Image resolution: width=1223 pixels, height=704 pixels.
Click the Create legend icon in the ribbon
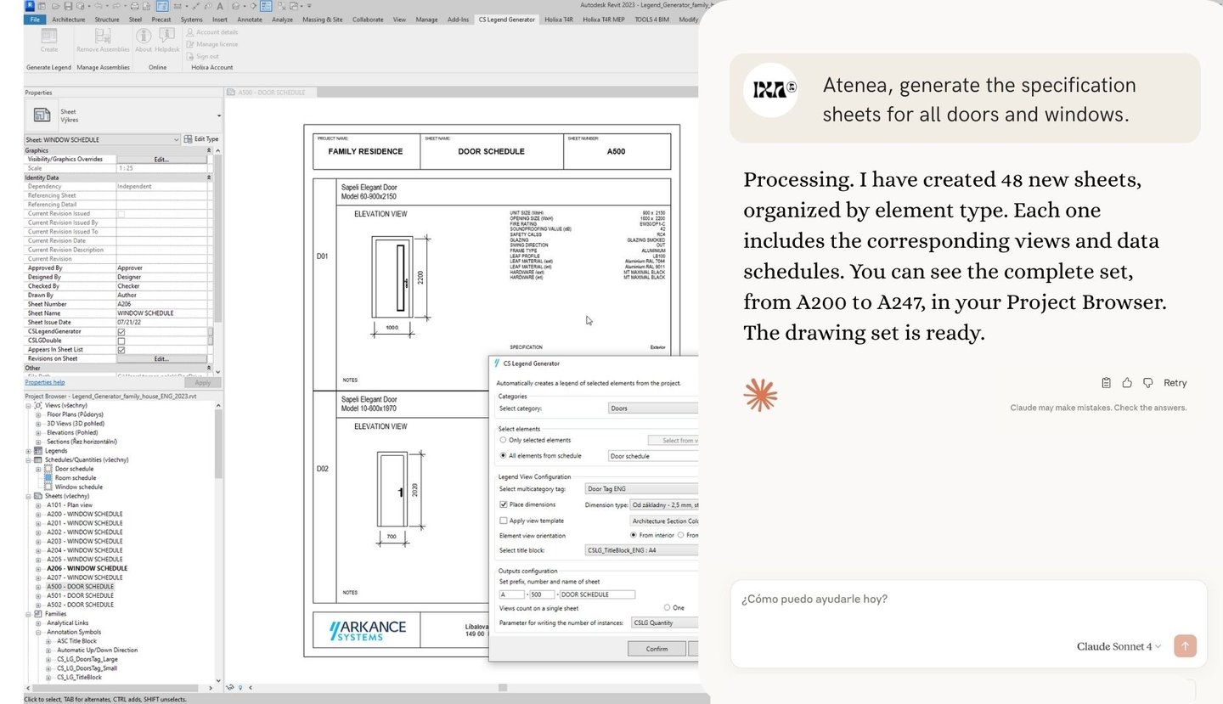49,36
